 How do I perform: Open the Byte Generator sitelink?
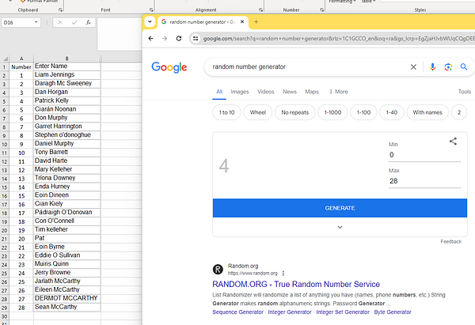point(393,312)
